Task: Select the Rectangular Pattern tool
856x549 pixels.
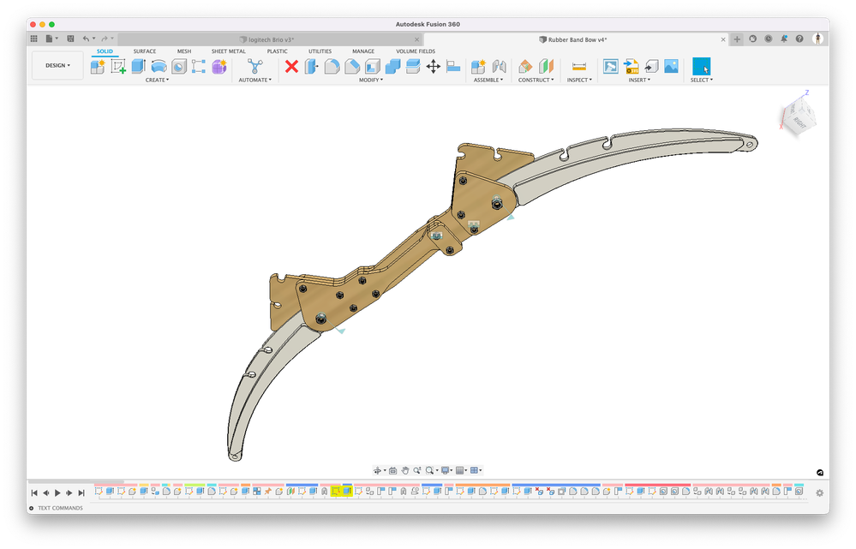Action: pyautogui.click(x=199, y=67)
